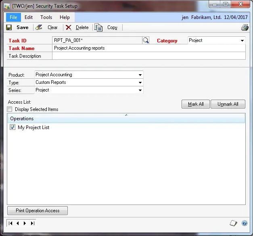Open the Tools menu
This screenshot has width=253, height=236.
[46, 17]
